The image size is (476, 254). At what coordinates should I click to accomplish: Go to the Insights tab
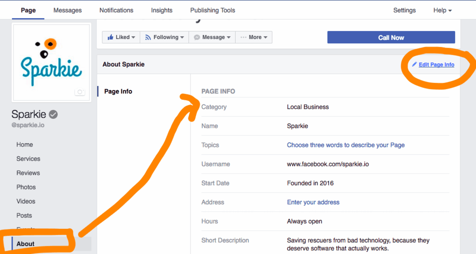pyautogui.click(x=162, y=10)
